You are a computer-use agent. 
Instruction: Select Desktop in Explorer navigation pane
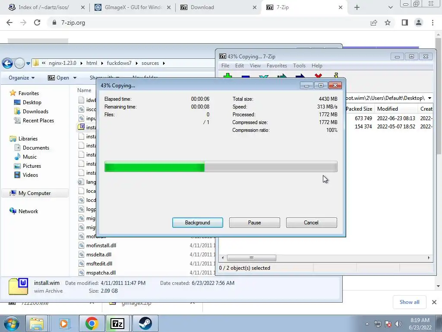click(32, 102)
